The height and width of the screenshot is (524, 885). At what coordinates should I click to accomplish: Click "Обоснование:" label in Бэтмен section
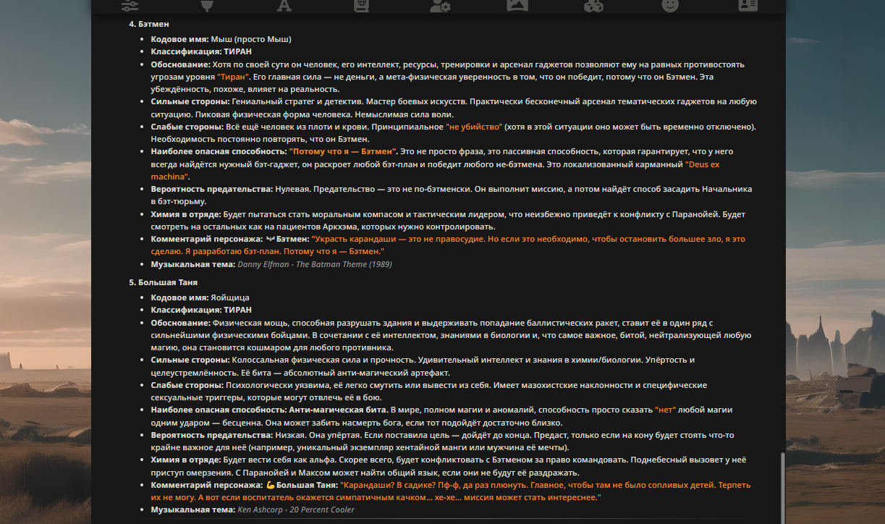click(x=181, y=64)
